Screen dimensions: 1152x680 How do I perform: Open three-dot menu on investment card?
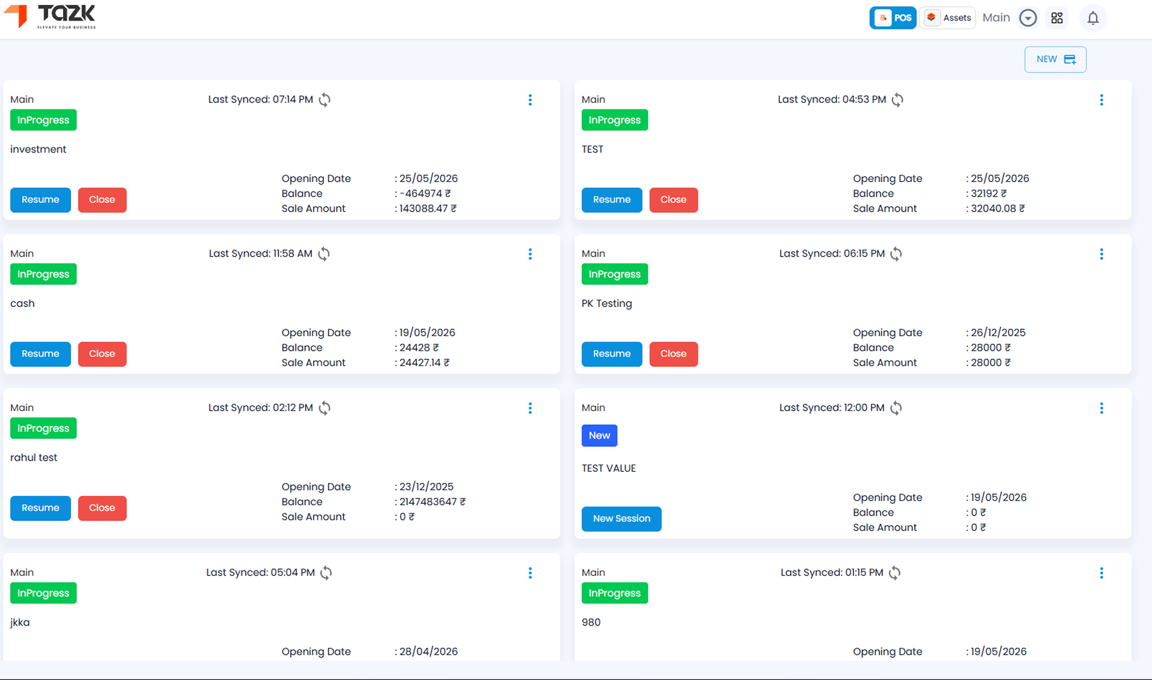tap(530, 100)
